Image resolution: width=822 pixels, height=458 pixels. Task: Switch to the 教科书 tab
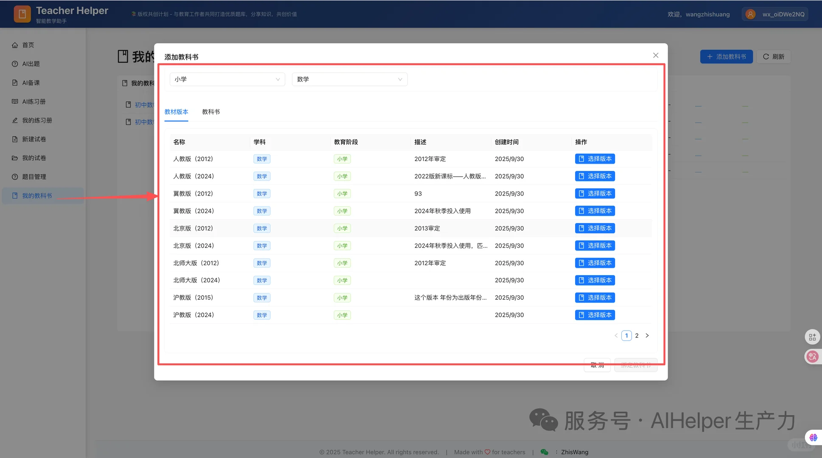(211, 112)
